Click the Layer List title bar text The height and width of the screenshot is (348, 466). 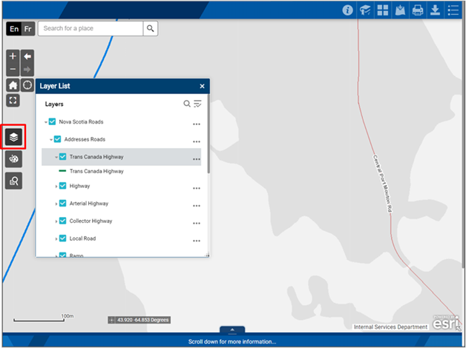tap(55, 86)
